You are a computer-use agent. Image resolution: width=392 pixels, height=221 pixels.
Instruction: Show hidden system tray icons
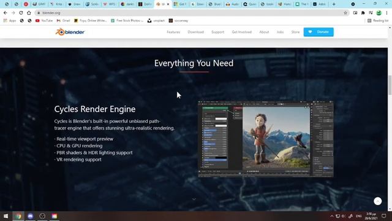click(332, 216)
